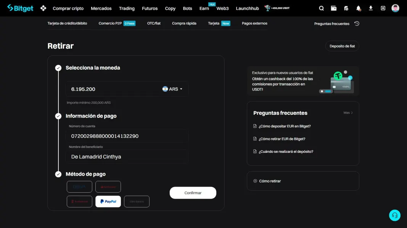
Task: Open the customer support headset chat
Action: coord(394,215)
